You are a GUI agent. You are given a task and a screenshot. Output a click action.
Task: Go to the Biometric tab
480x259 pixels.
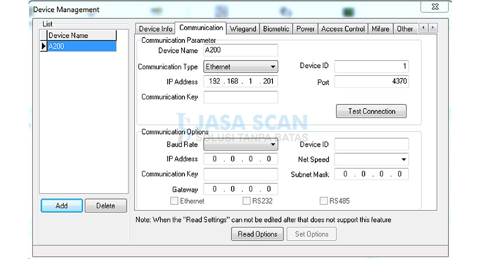pyautogui.click(x=276, y=29)
